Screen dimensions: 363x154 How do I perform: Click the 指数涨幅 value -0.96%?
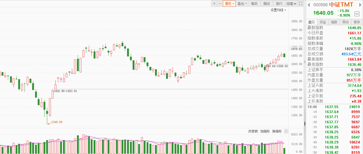pyautogui.click(x=356, y=43)
